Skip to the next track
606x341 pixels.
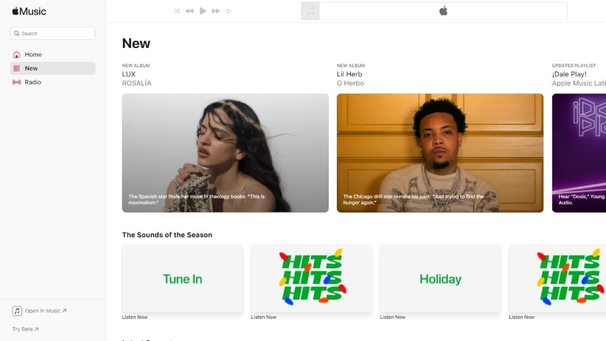click(x=215, y=11)
